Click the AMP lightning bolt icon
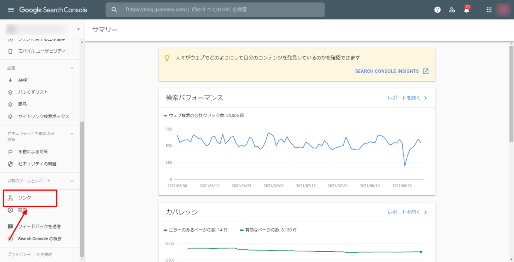514x262 pixels. pyautogui.click(x=11, y=80)
